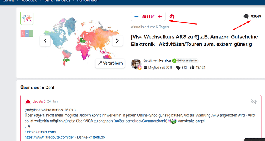Click the Editor assistant badge

point(185,61)
